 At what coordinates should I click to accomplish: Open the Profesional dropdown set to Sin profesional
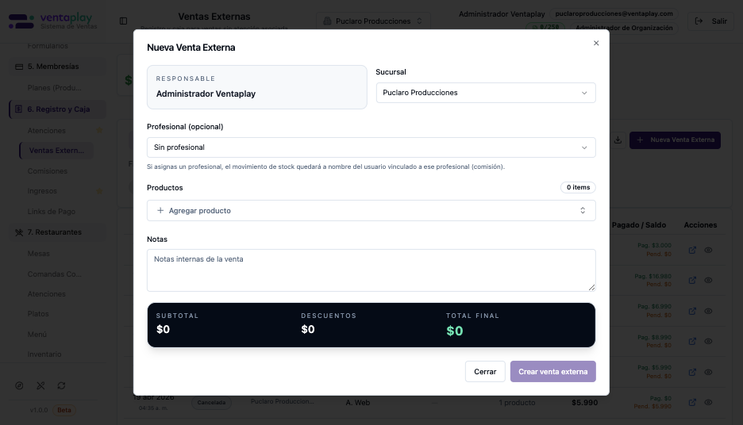[371, 147]
